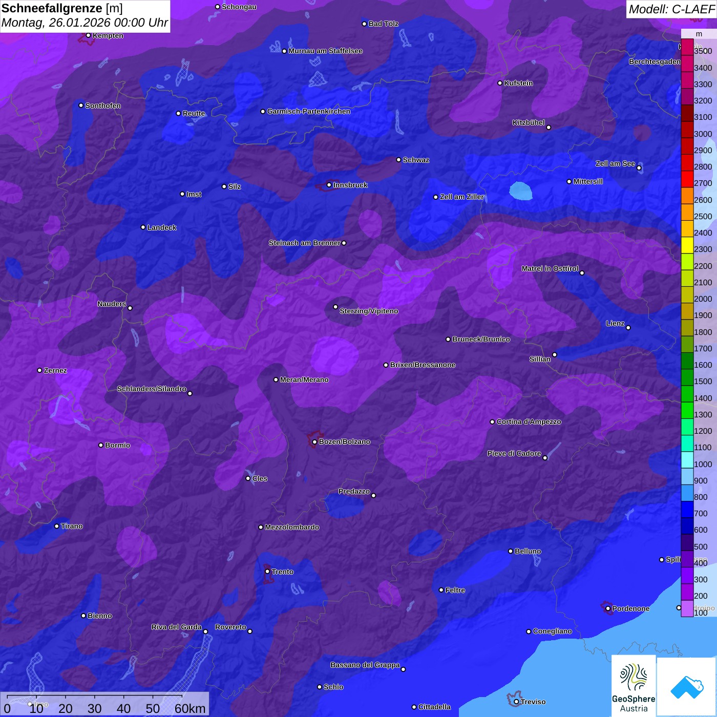Click the Cles location dot
This screenshot has height=717, width=717.
pyautogui.click(x=248, y=478)
